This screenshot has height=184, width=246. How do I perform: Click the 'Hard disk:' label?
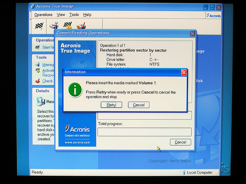[x=115, y=55]
